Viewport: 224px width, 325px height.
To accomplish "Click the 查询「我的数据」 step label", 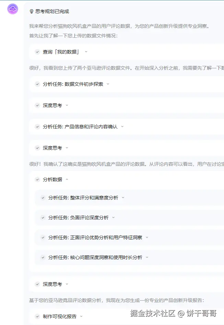I will pos(60,52).
